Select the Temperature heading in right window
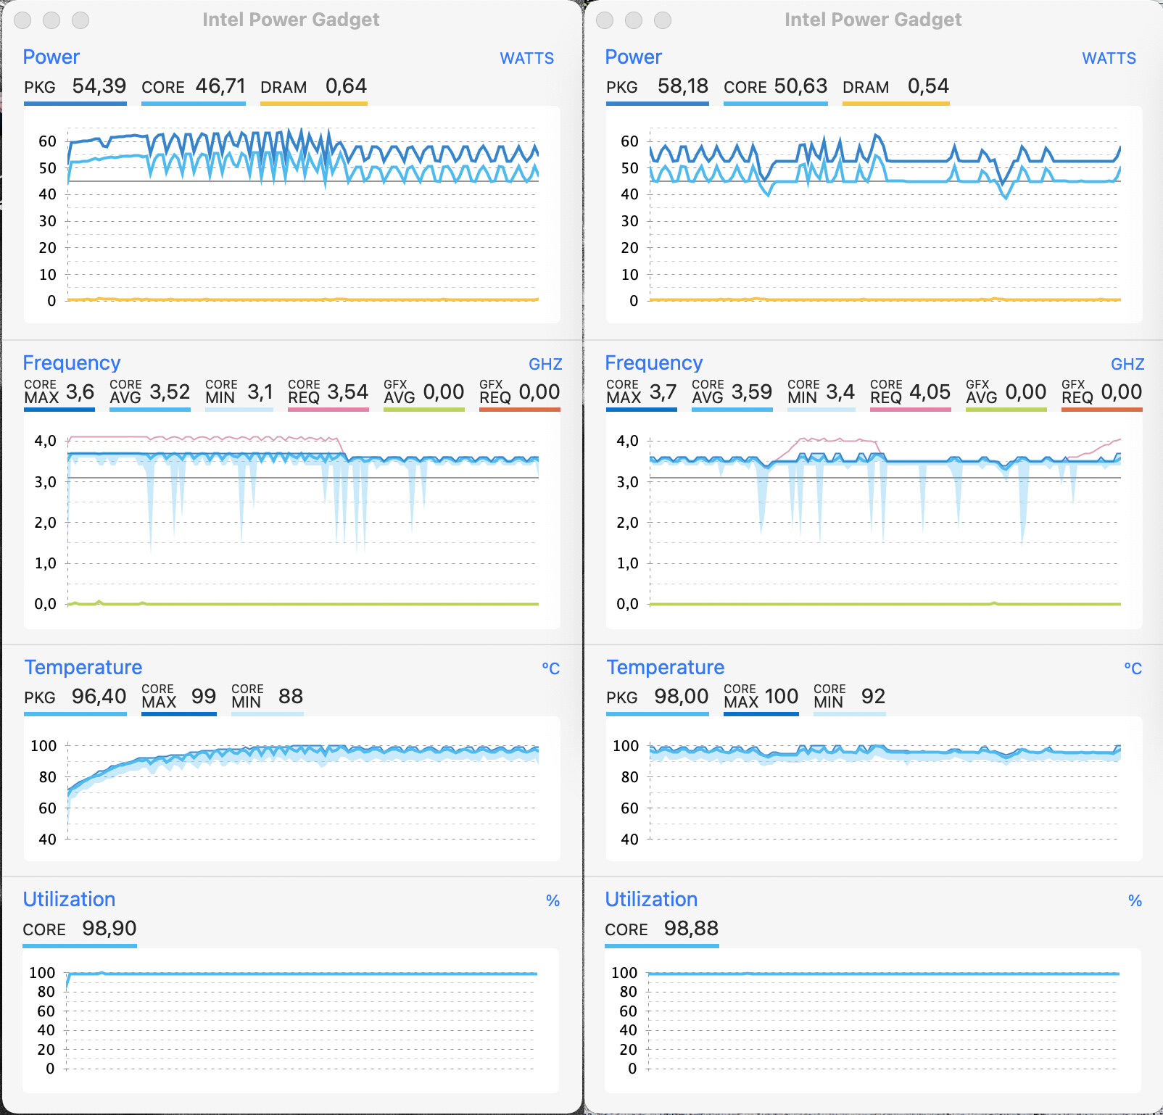1163x1115 pixels. [x=665, y=667]
